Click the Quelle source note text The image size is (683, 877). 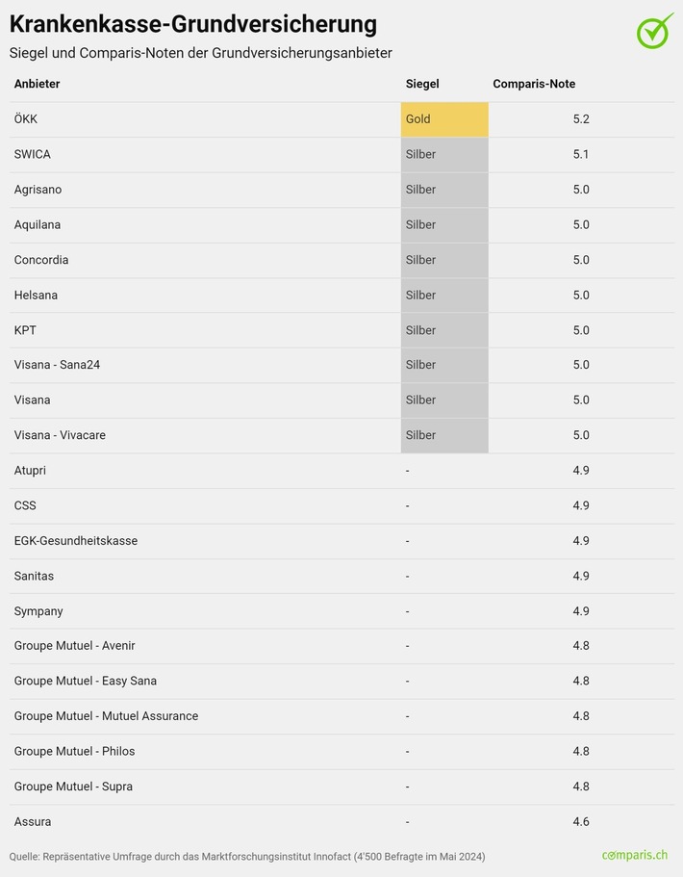[x=247, y=856]
